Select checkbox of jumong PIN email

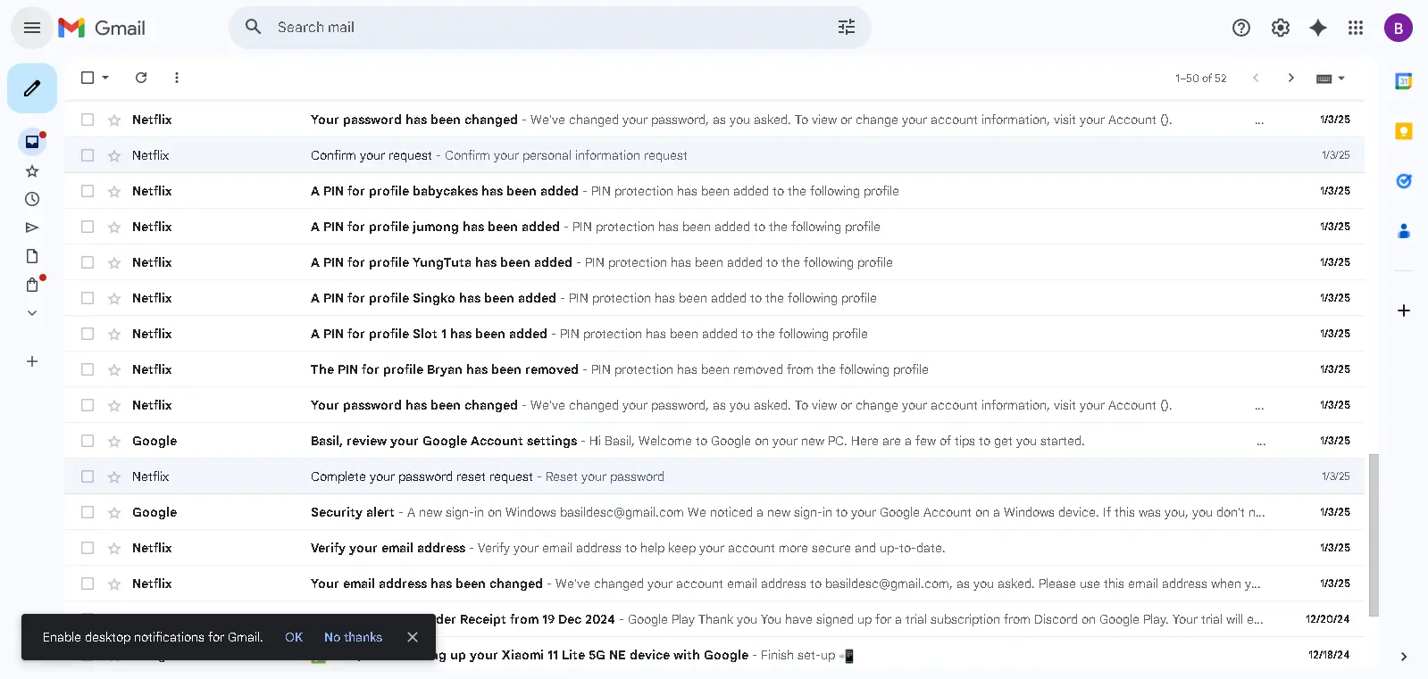coord(88,227)
